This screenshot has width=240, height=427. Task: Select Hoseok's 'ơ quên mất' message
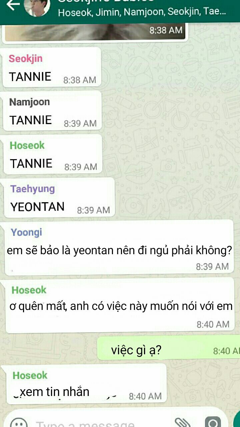tap(120, 306)
